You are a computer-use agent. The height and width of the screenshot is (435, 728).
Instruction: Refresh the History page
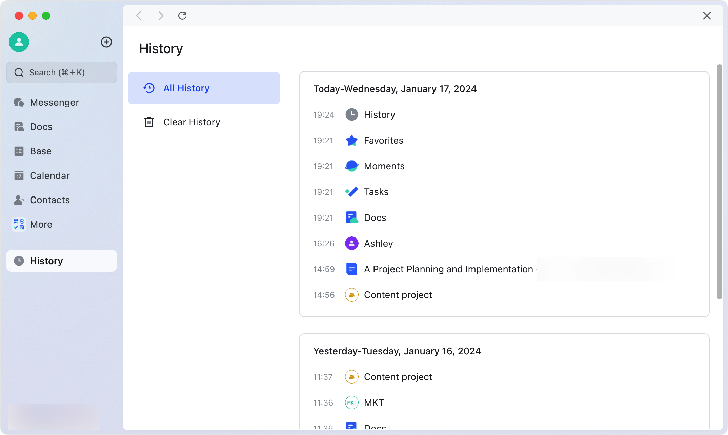click(182, 16)
